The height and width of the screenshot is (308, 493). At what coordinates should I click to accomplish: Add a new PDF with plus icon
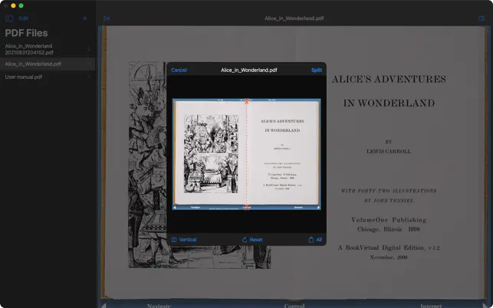tap(84, 18)
